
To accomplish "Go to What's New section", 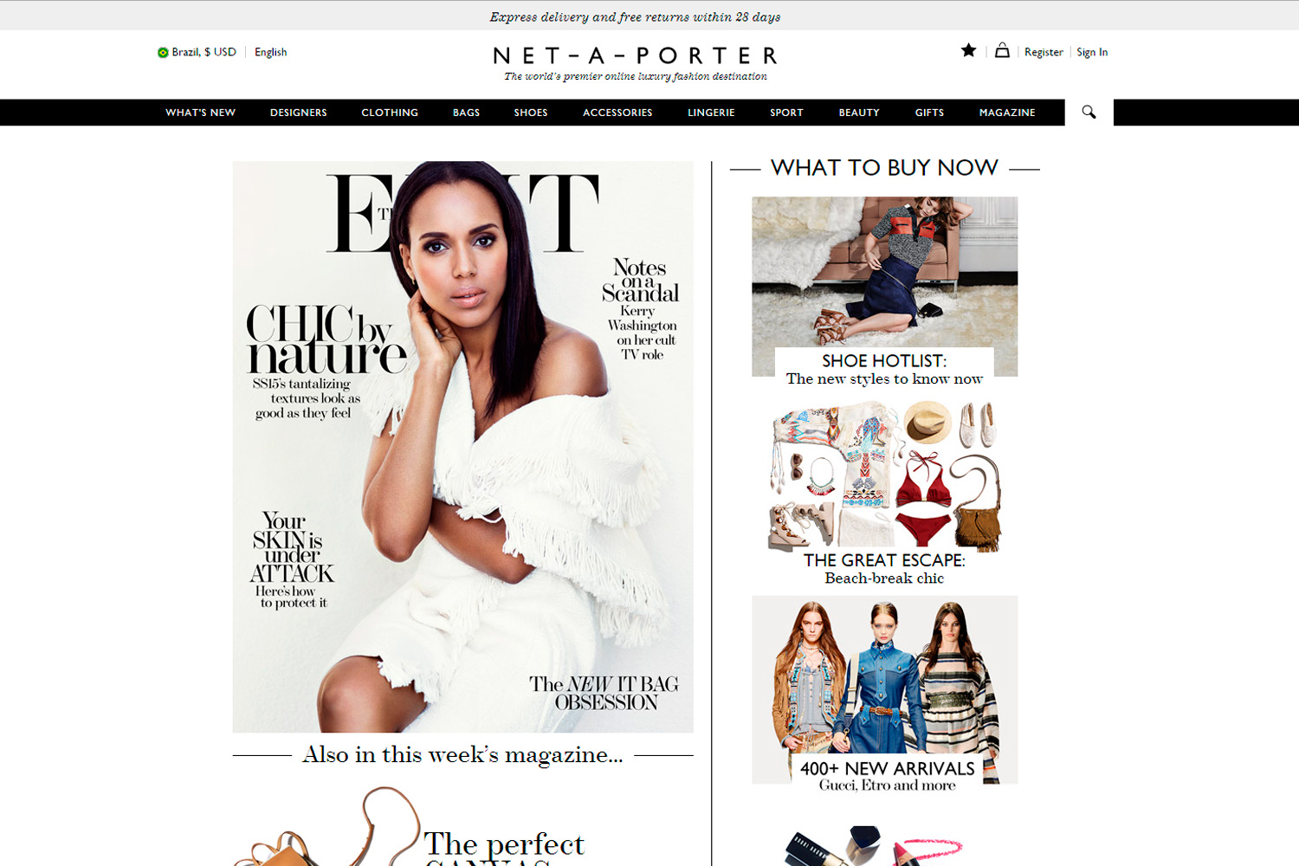I will pos(200,113).
